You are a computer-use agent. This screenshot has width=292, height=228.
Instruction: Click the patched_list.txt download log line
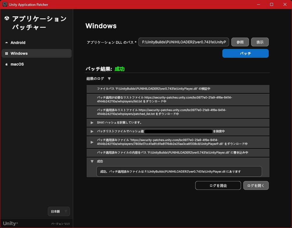tap(178, 112)
